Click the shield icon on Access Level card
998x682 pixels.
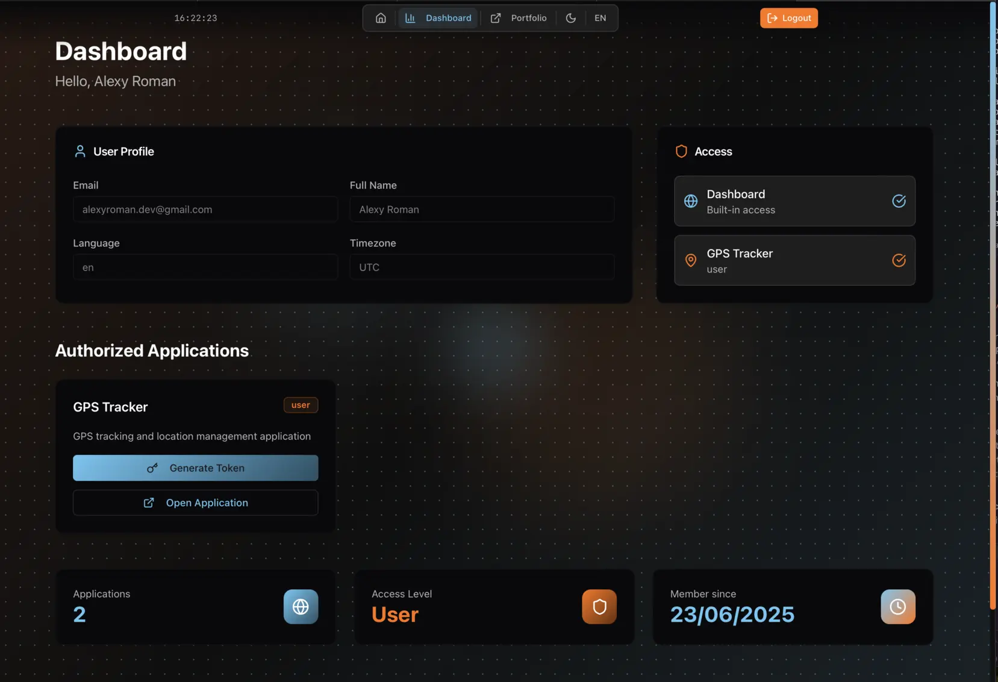pyautogui.click(x=598, y=607)
